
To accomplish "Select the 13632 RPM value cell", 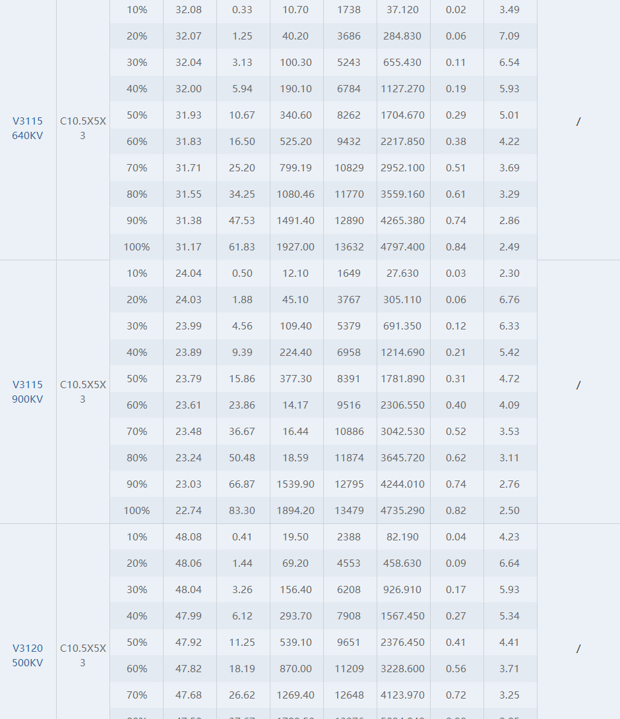I will (x=349, y=247).
